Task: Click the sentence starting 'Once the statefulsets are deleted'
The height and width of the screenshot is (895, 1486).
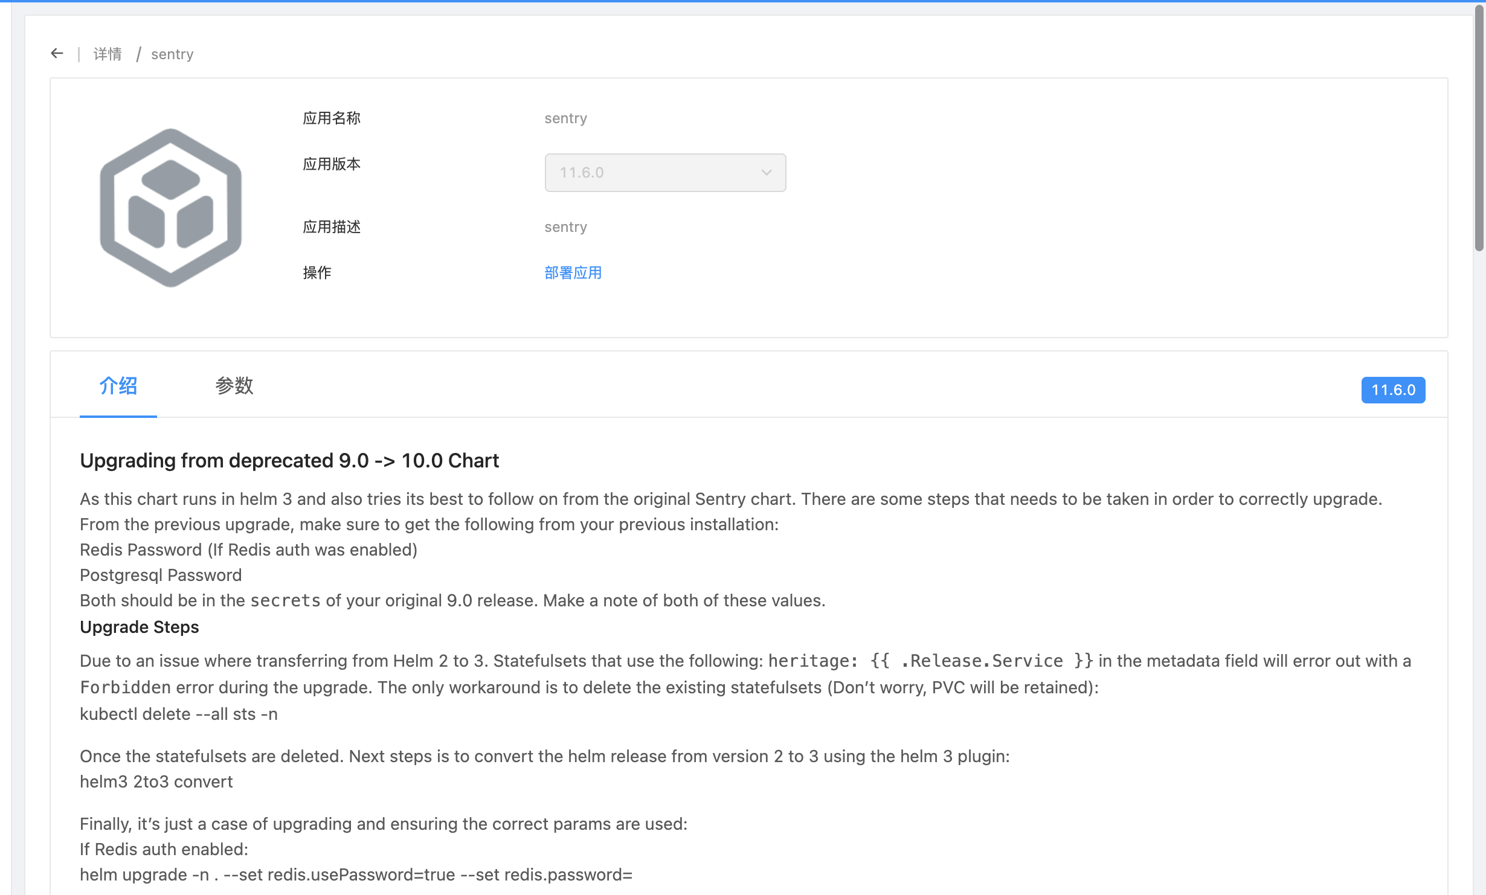Action: pyautogui.click(x=545, y=756)
